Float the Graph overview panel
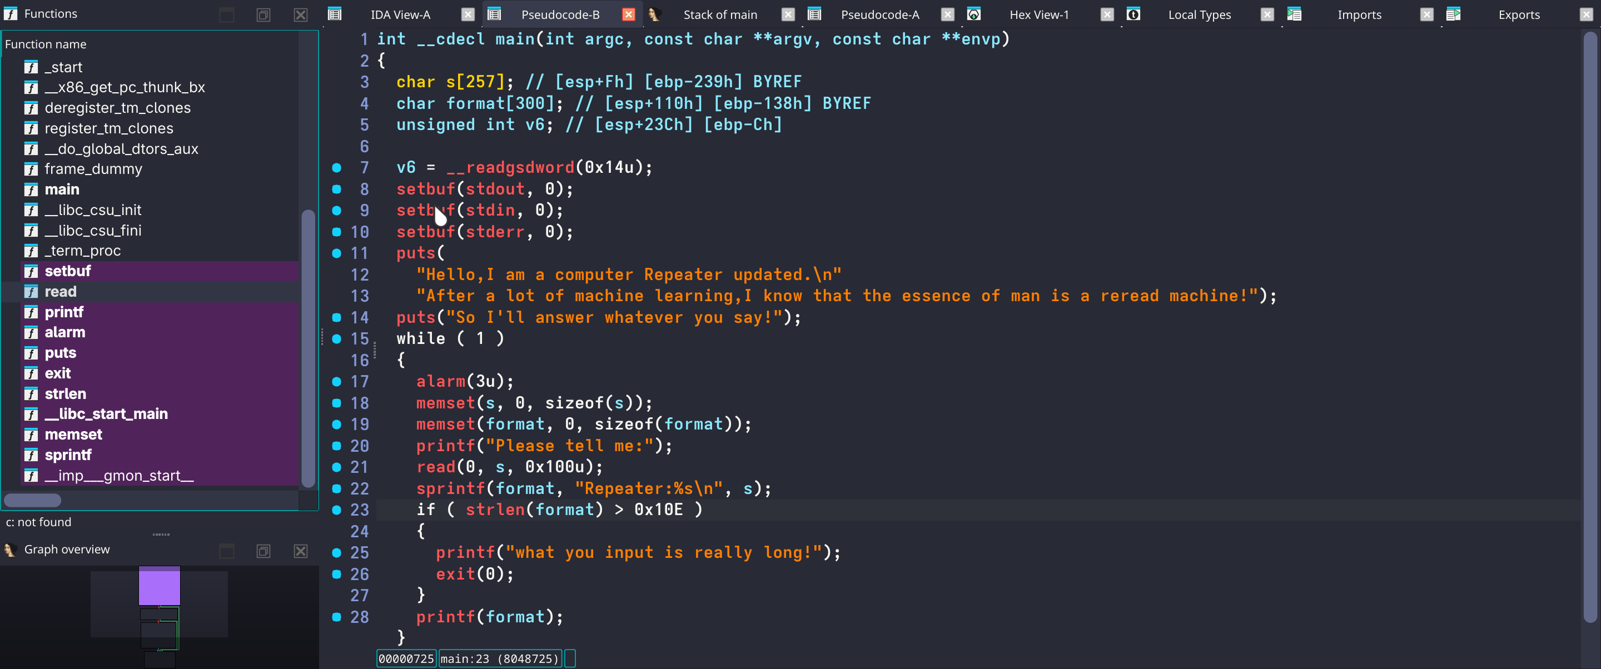 [263, 551]
